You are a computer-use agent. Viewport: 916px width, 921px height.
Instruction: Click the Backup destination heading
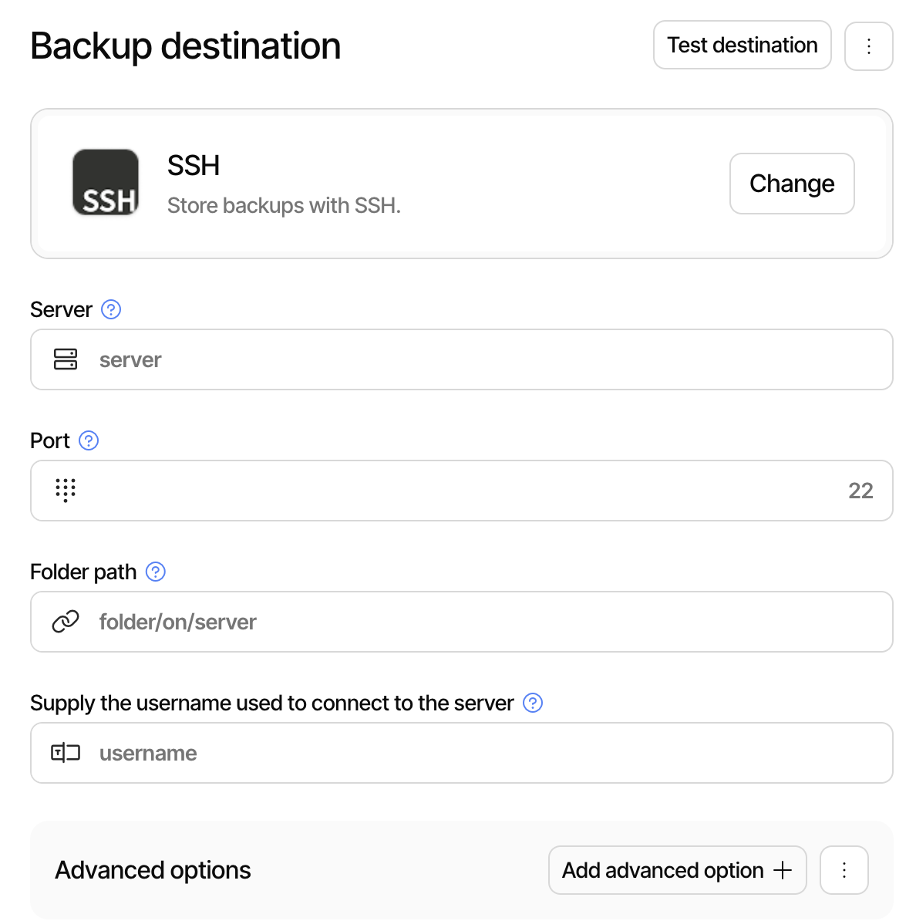(x=185, y=46)
